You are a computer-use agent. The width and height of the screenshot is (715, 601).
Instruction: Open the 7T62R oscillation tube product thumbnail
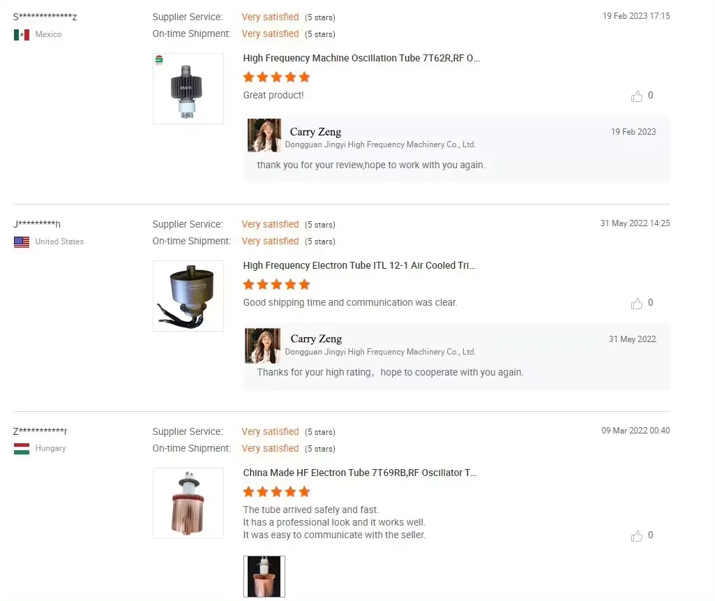coord(188,89)
